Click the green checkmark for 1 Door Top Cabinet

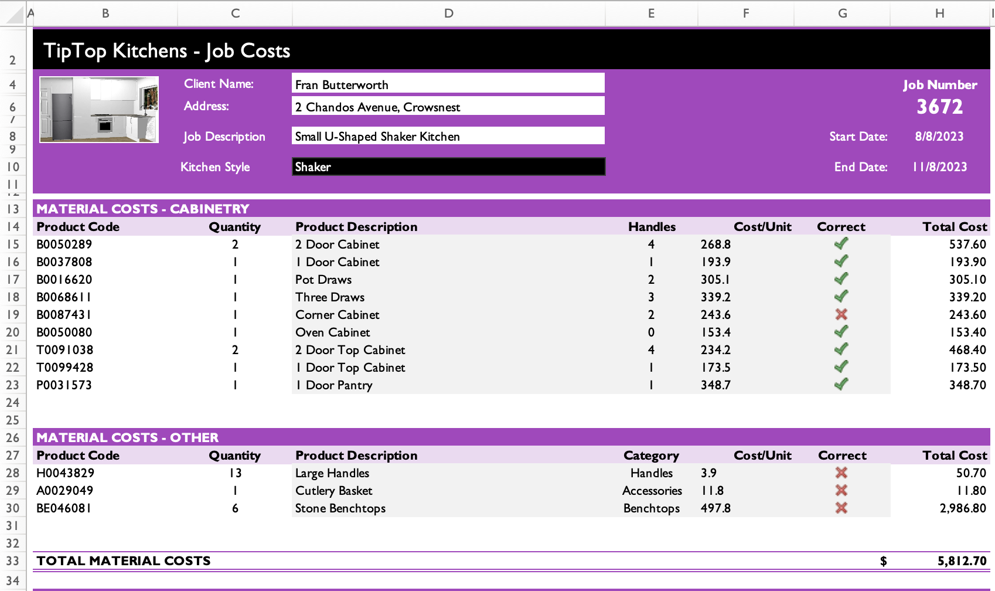click(x=841, y=366)
